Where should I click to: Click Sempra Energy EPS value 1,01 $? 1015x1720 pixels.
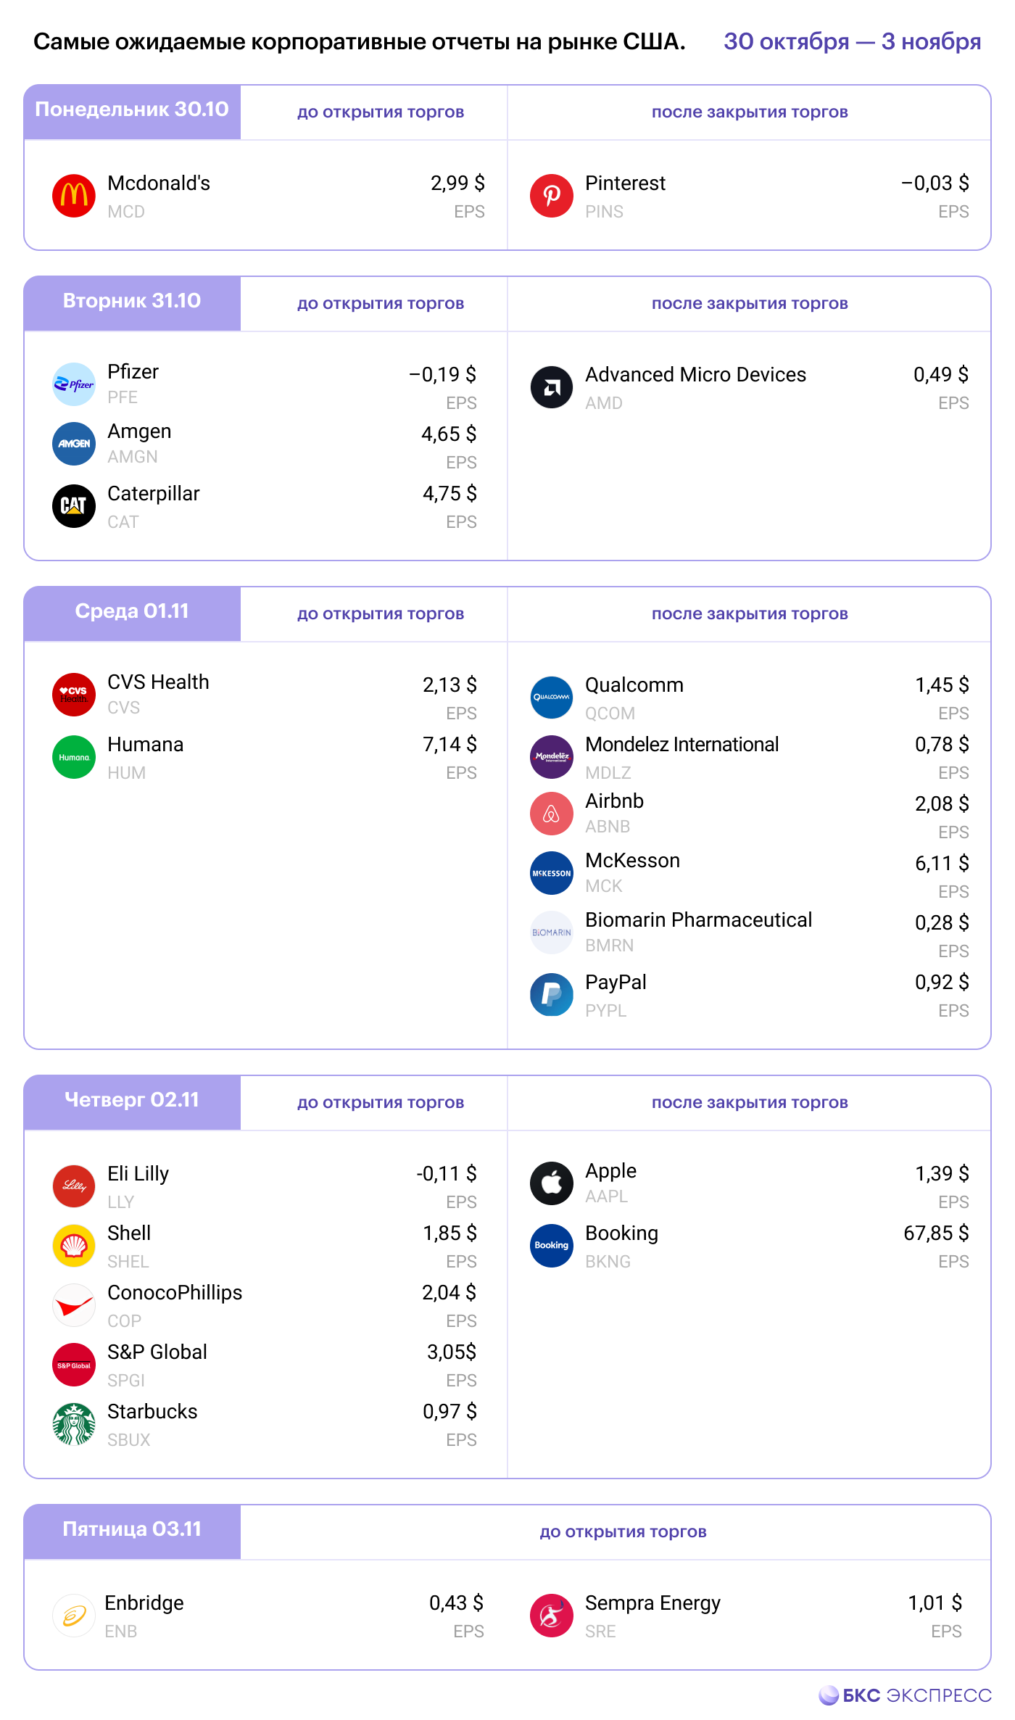pos(935,1603)
